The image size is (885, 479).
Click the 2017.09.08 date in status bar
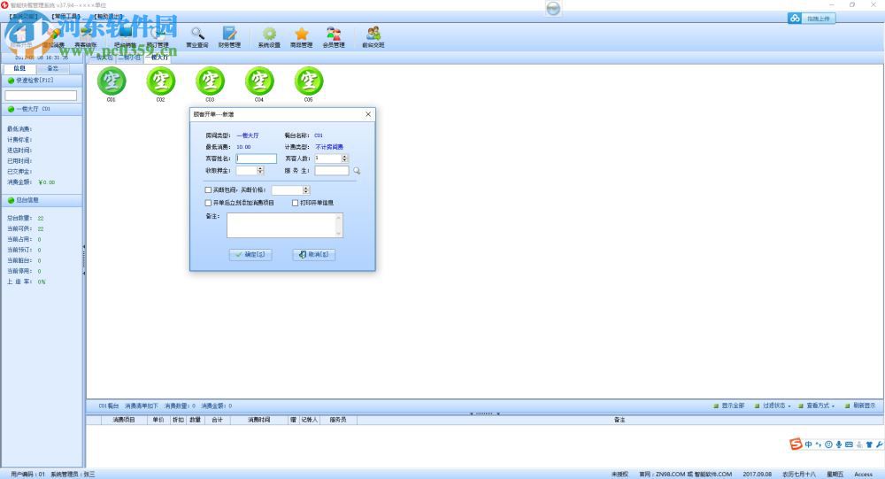point(758,475)
